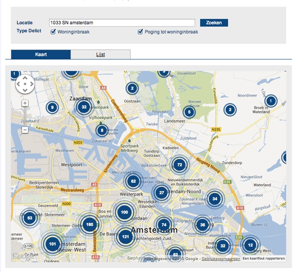The height and width of the screenshot is (272, 294).
Task: Click the cluster marker labeled 9
Action: click(x=52, y=108)
